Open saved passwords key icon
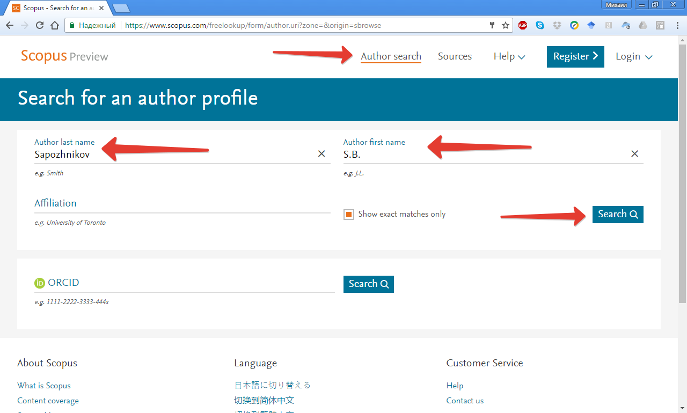Image resolution: width=687 pixels, height=413 pixels. (492, 25)
